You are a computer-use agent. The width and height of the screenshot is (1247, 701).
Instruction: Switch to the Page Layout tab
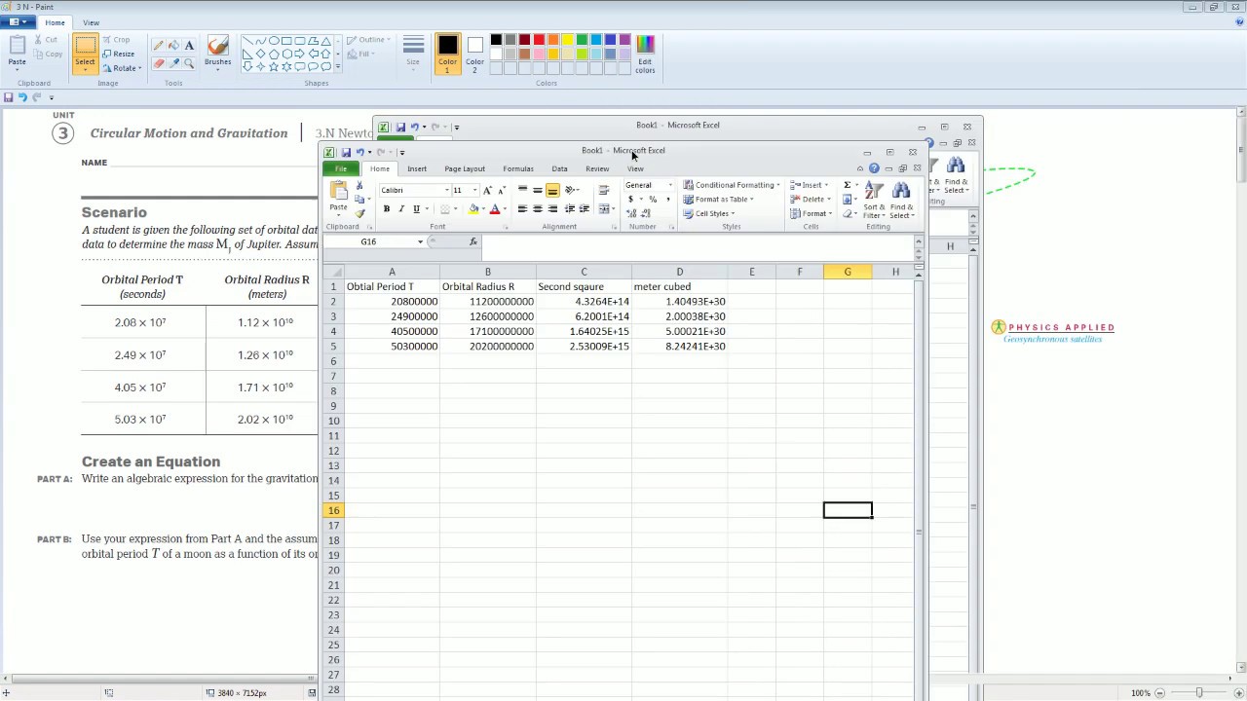tap(465, 168)
